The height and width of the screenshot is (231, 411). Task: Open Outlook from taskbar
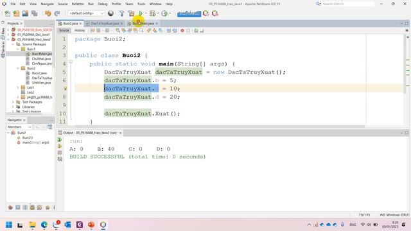tap(68, 225)
